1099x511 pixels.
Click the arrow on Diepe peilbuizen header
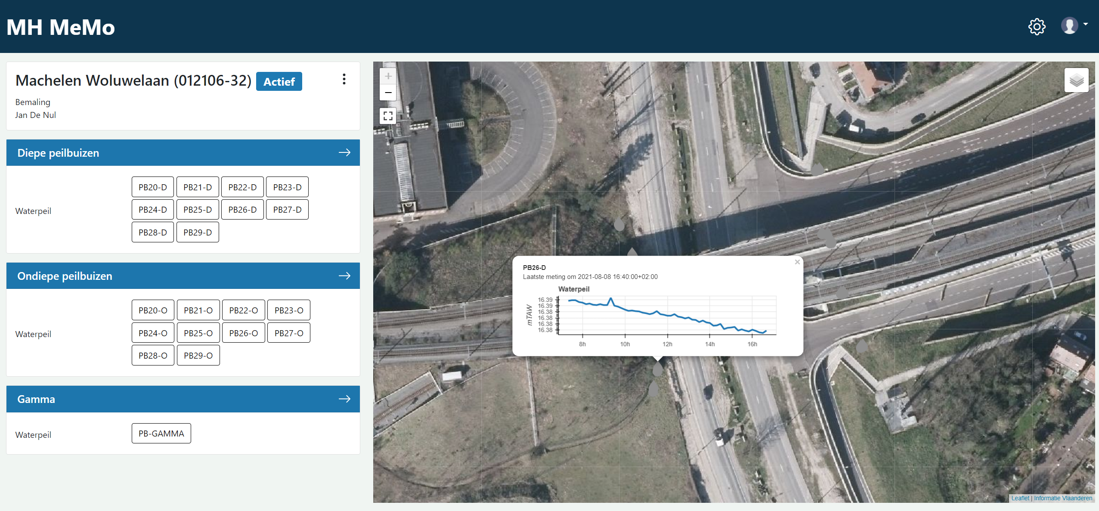(x=344, y=152)
